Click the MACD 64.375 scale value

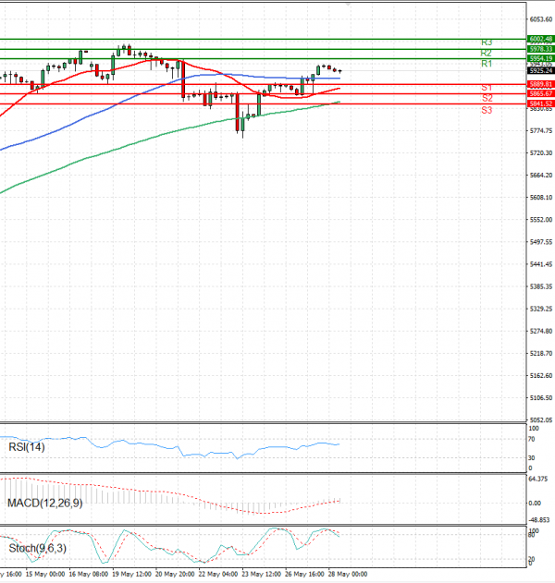coord(538,480)
